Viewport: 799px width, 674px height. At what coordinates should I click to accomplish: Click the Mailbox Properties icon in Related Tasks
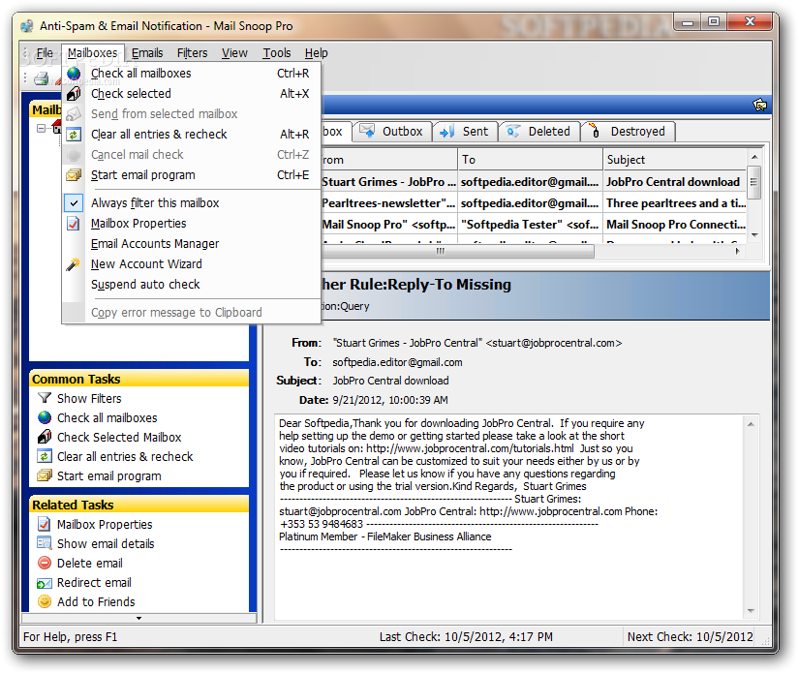[45, 524]
